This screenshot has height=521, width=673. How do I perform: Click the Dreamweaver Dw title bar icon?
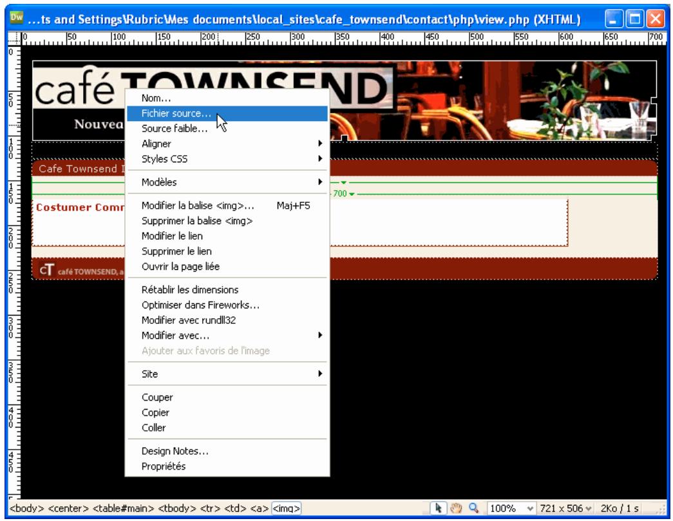[x=16, y=17]
